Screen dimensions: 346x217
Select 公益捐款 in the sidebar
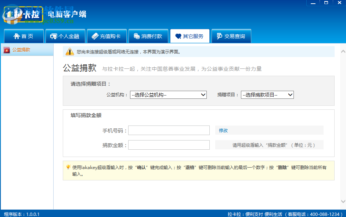[27, 50]
